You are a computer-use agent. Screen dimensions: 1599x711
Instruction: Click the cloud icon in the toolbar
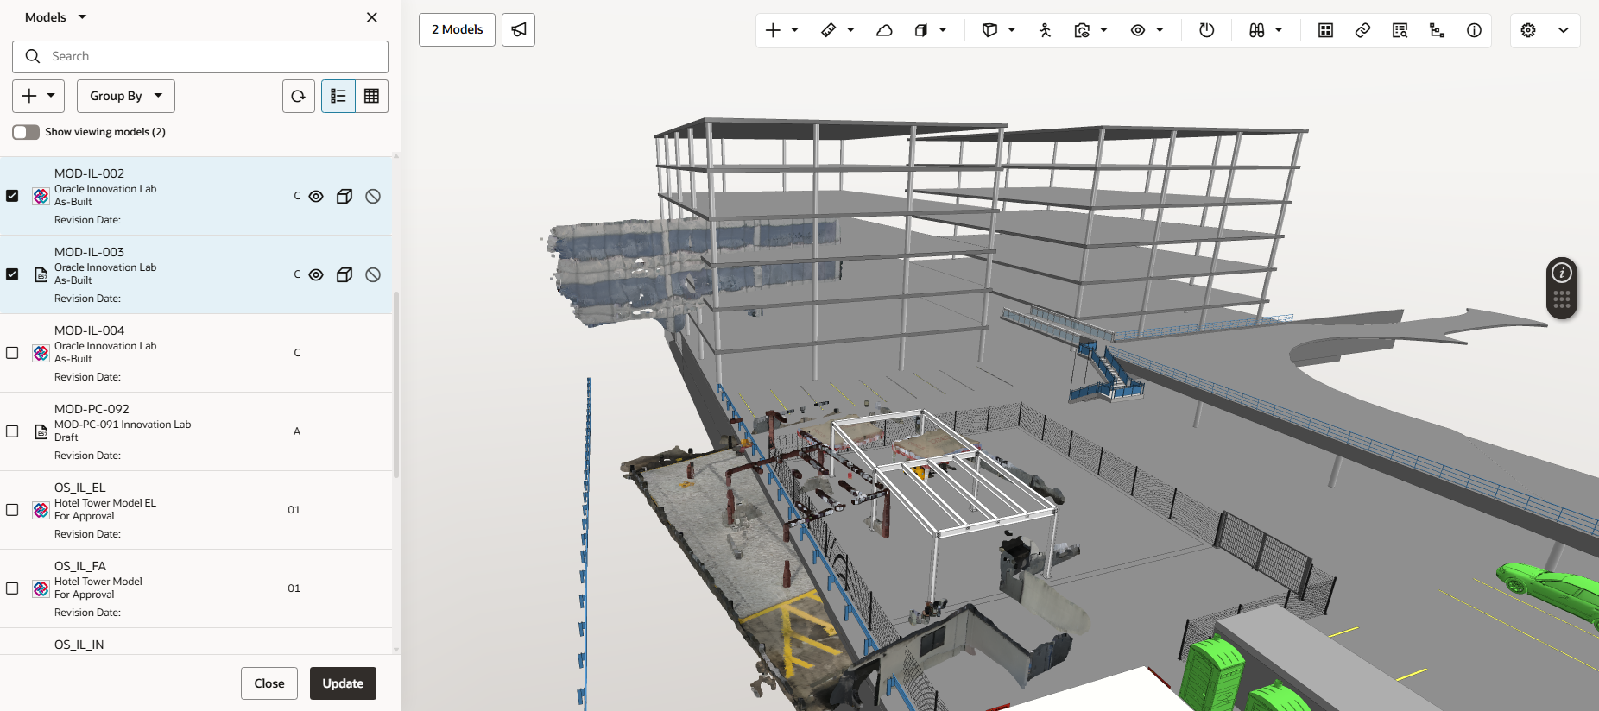[x=884, y=30]
